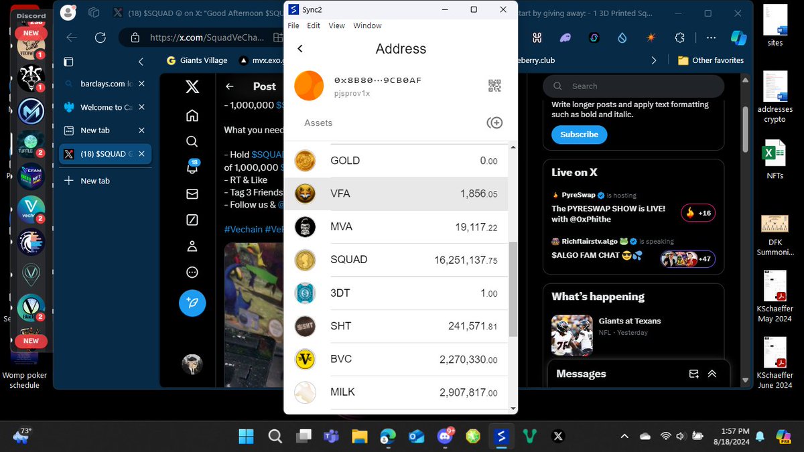Open the Window menu in Sync2
This screenshot has height=452, width=804.
click(x=367, y=25)
